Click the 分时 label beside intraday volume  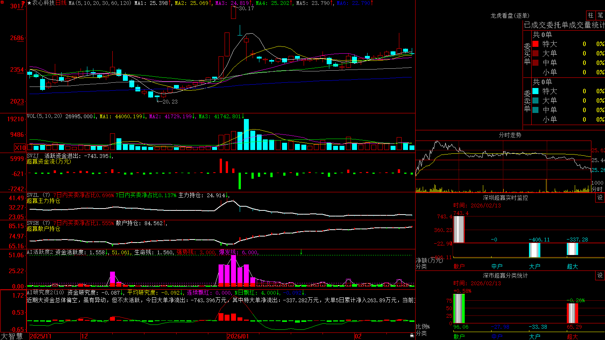pos(597,189)
